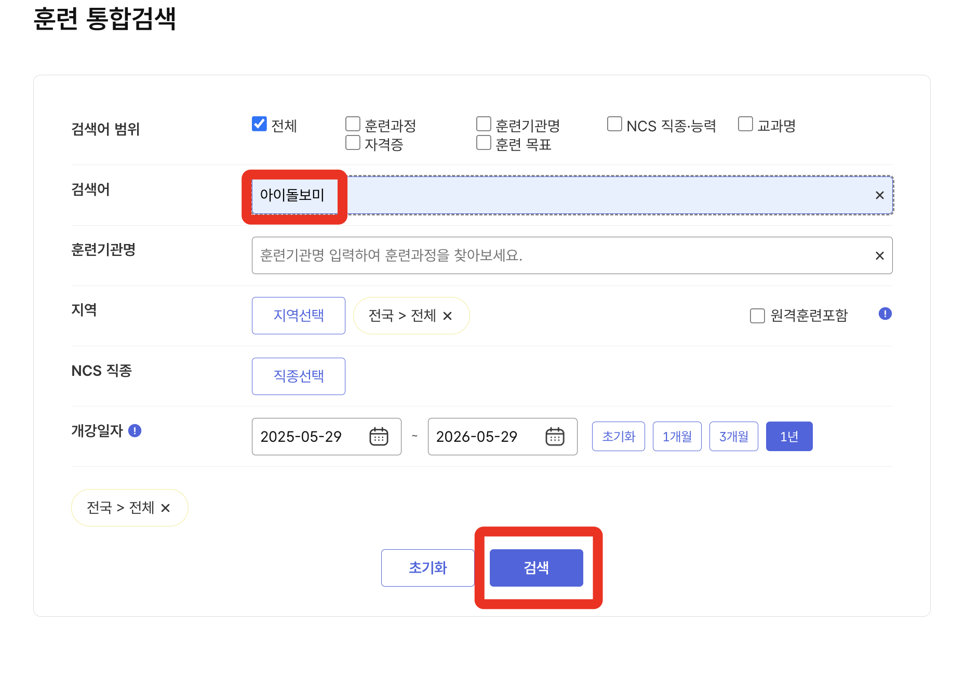Click the blue 검색 search button
This screenshot has width=978, height=678.
tap(536, 567)
